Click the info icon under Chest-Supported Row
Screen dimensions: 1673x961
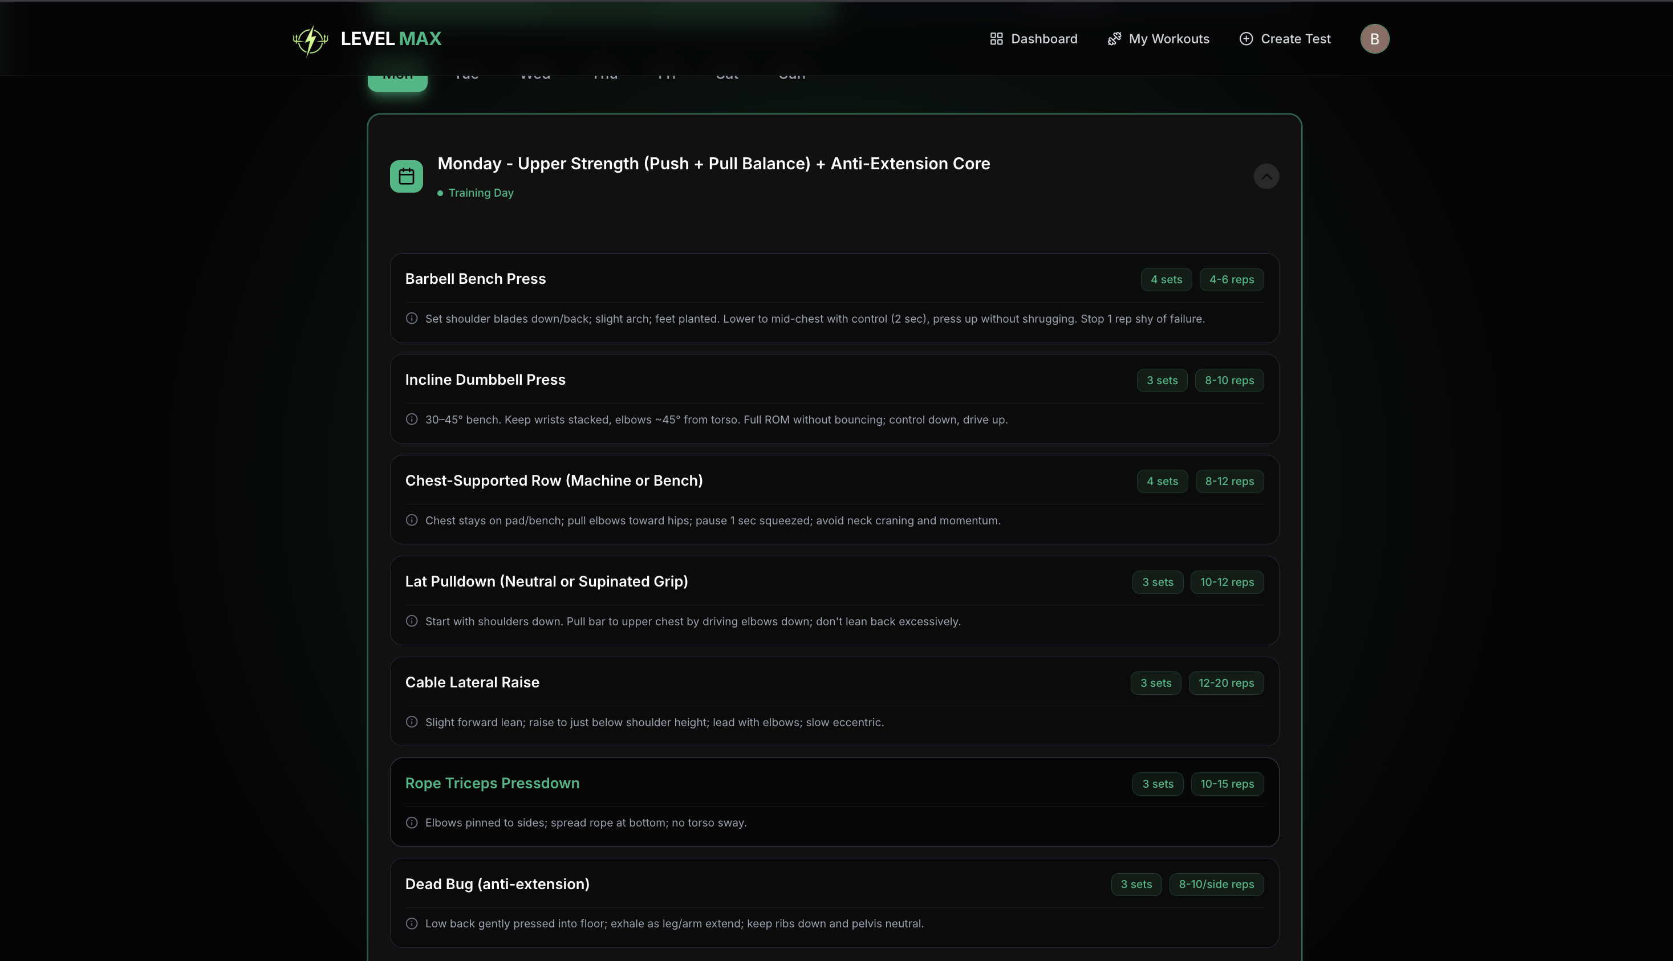pos(412,521)
